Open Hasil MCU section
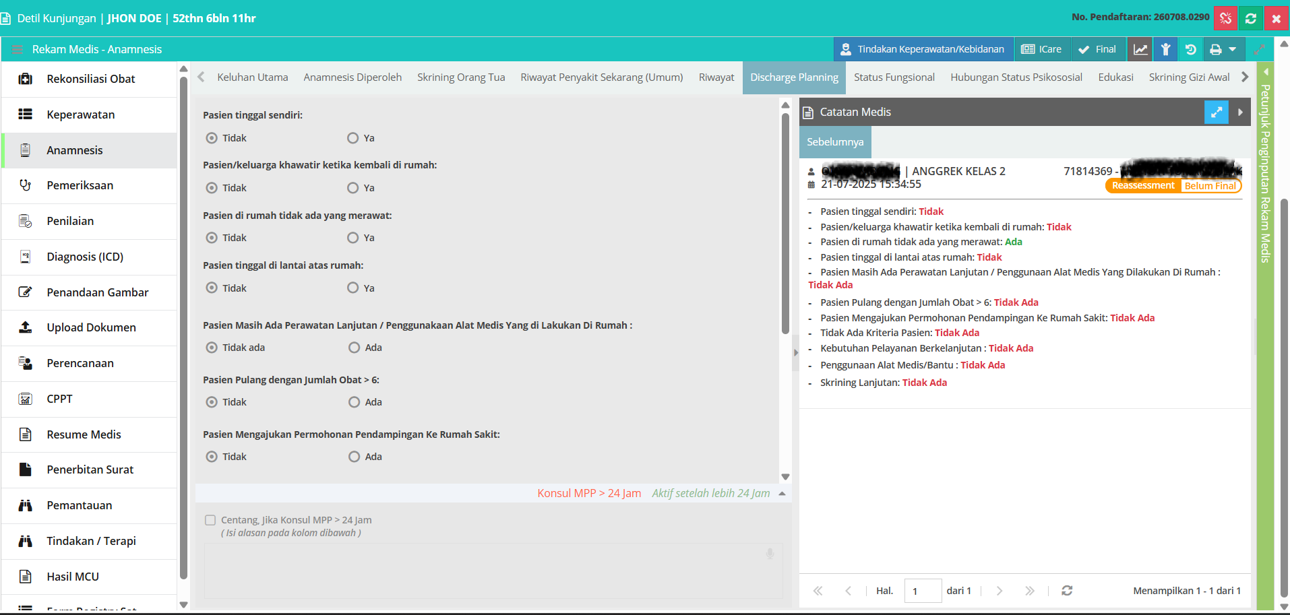Image resolution: width=1290 pixels, height=615 pixels. (89, 577)
